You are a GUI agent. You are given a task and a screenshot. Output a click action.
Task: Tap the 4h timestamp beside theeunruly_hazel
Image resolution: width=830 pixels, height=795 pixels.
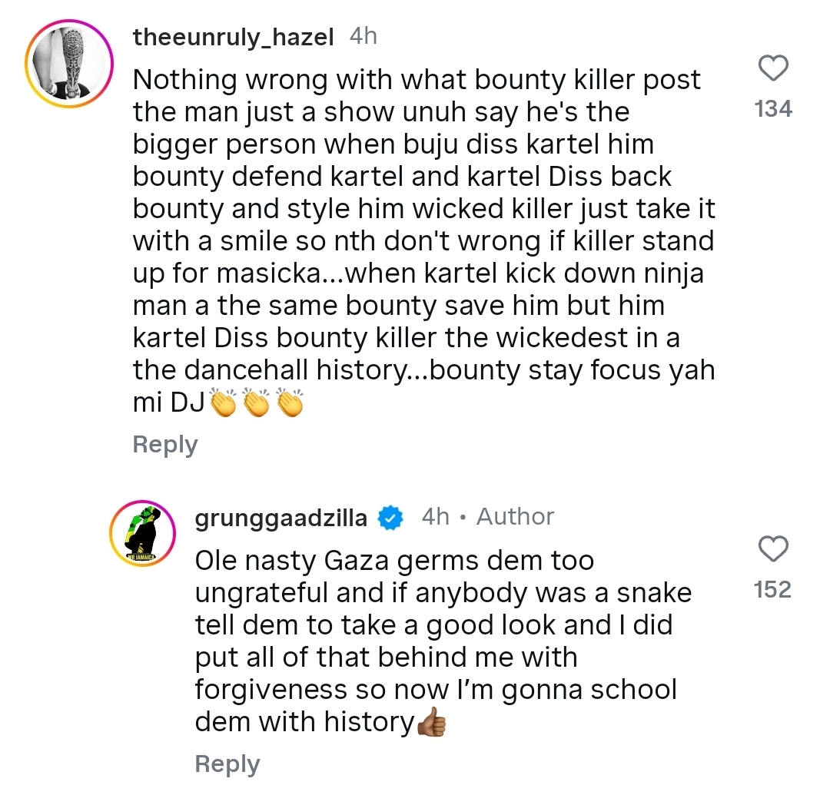(363, 37)
